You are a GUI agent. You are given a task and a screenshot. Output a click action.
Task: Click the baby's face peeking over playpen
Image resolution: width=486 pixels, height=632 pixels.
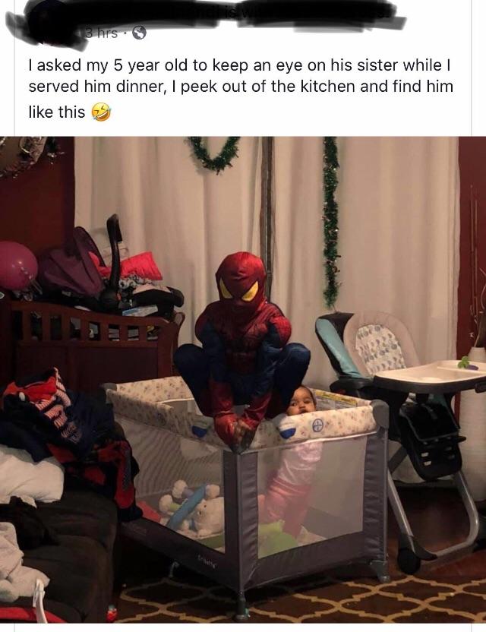301,401
